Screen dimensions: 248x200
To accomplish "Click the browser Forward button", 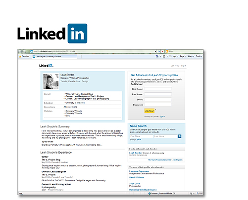I will (24, 51).
